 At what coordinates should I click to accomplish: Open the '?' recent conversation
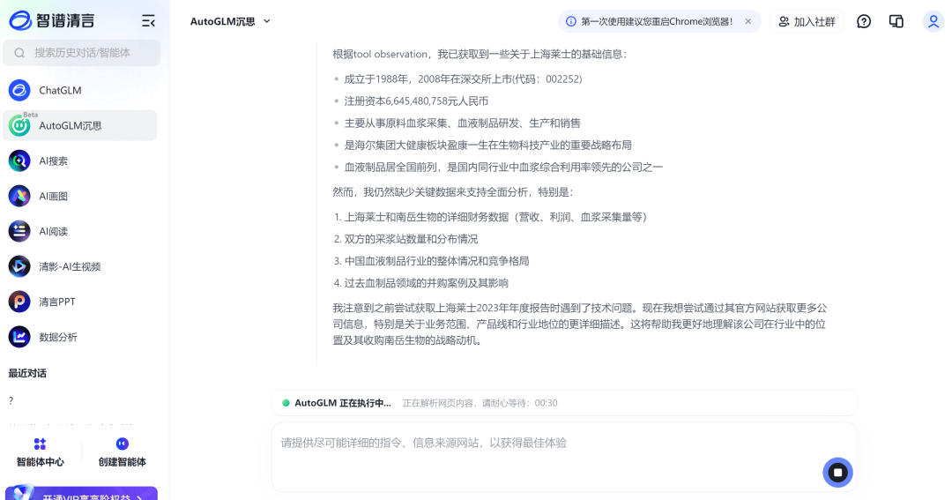tap(11, 400)
